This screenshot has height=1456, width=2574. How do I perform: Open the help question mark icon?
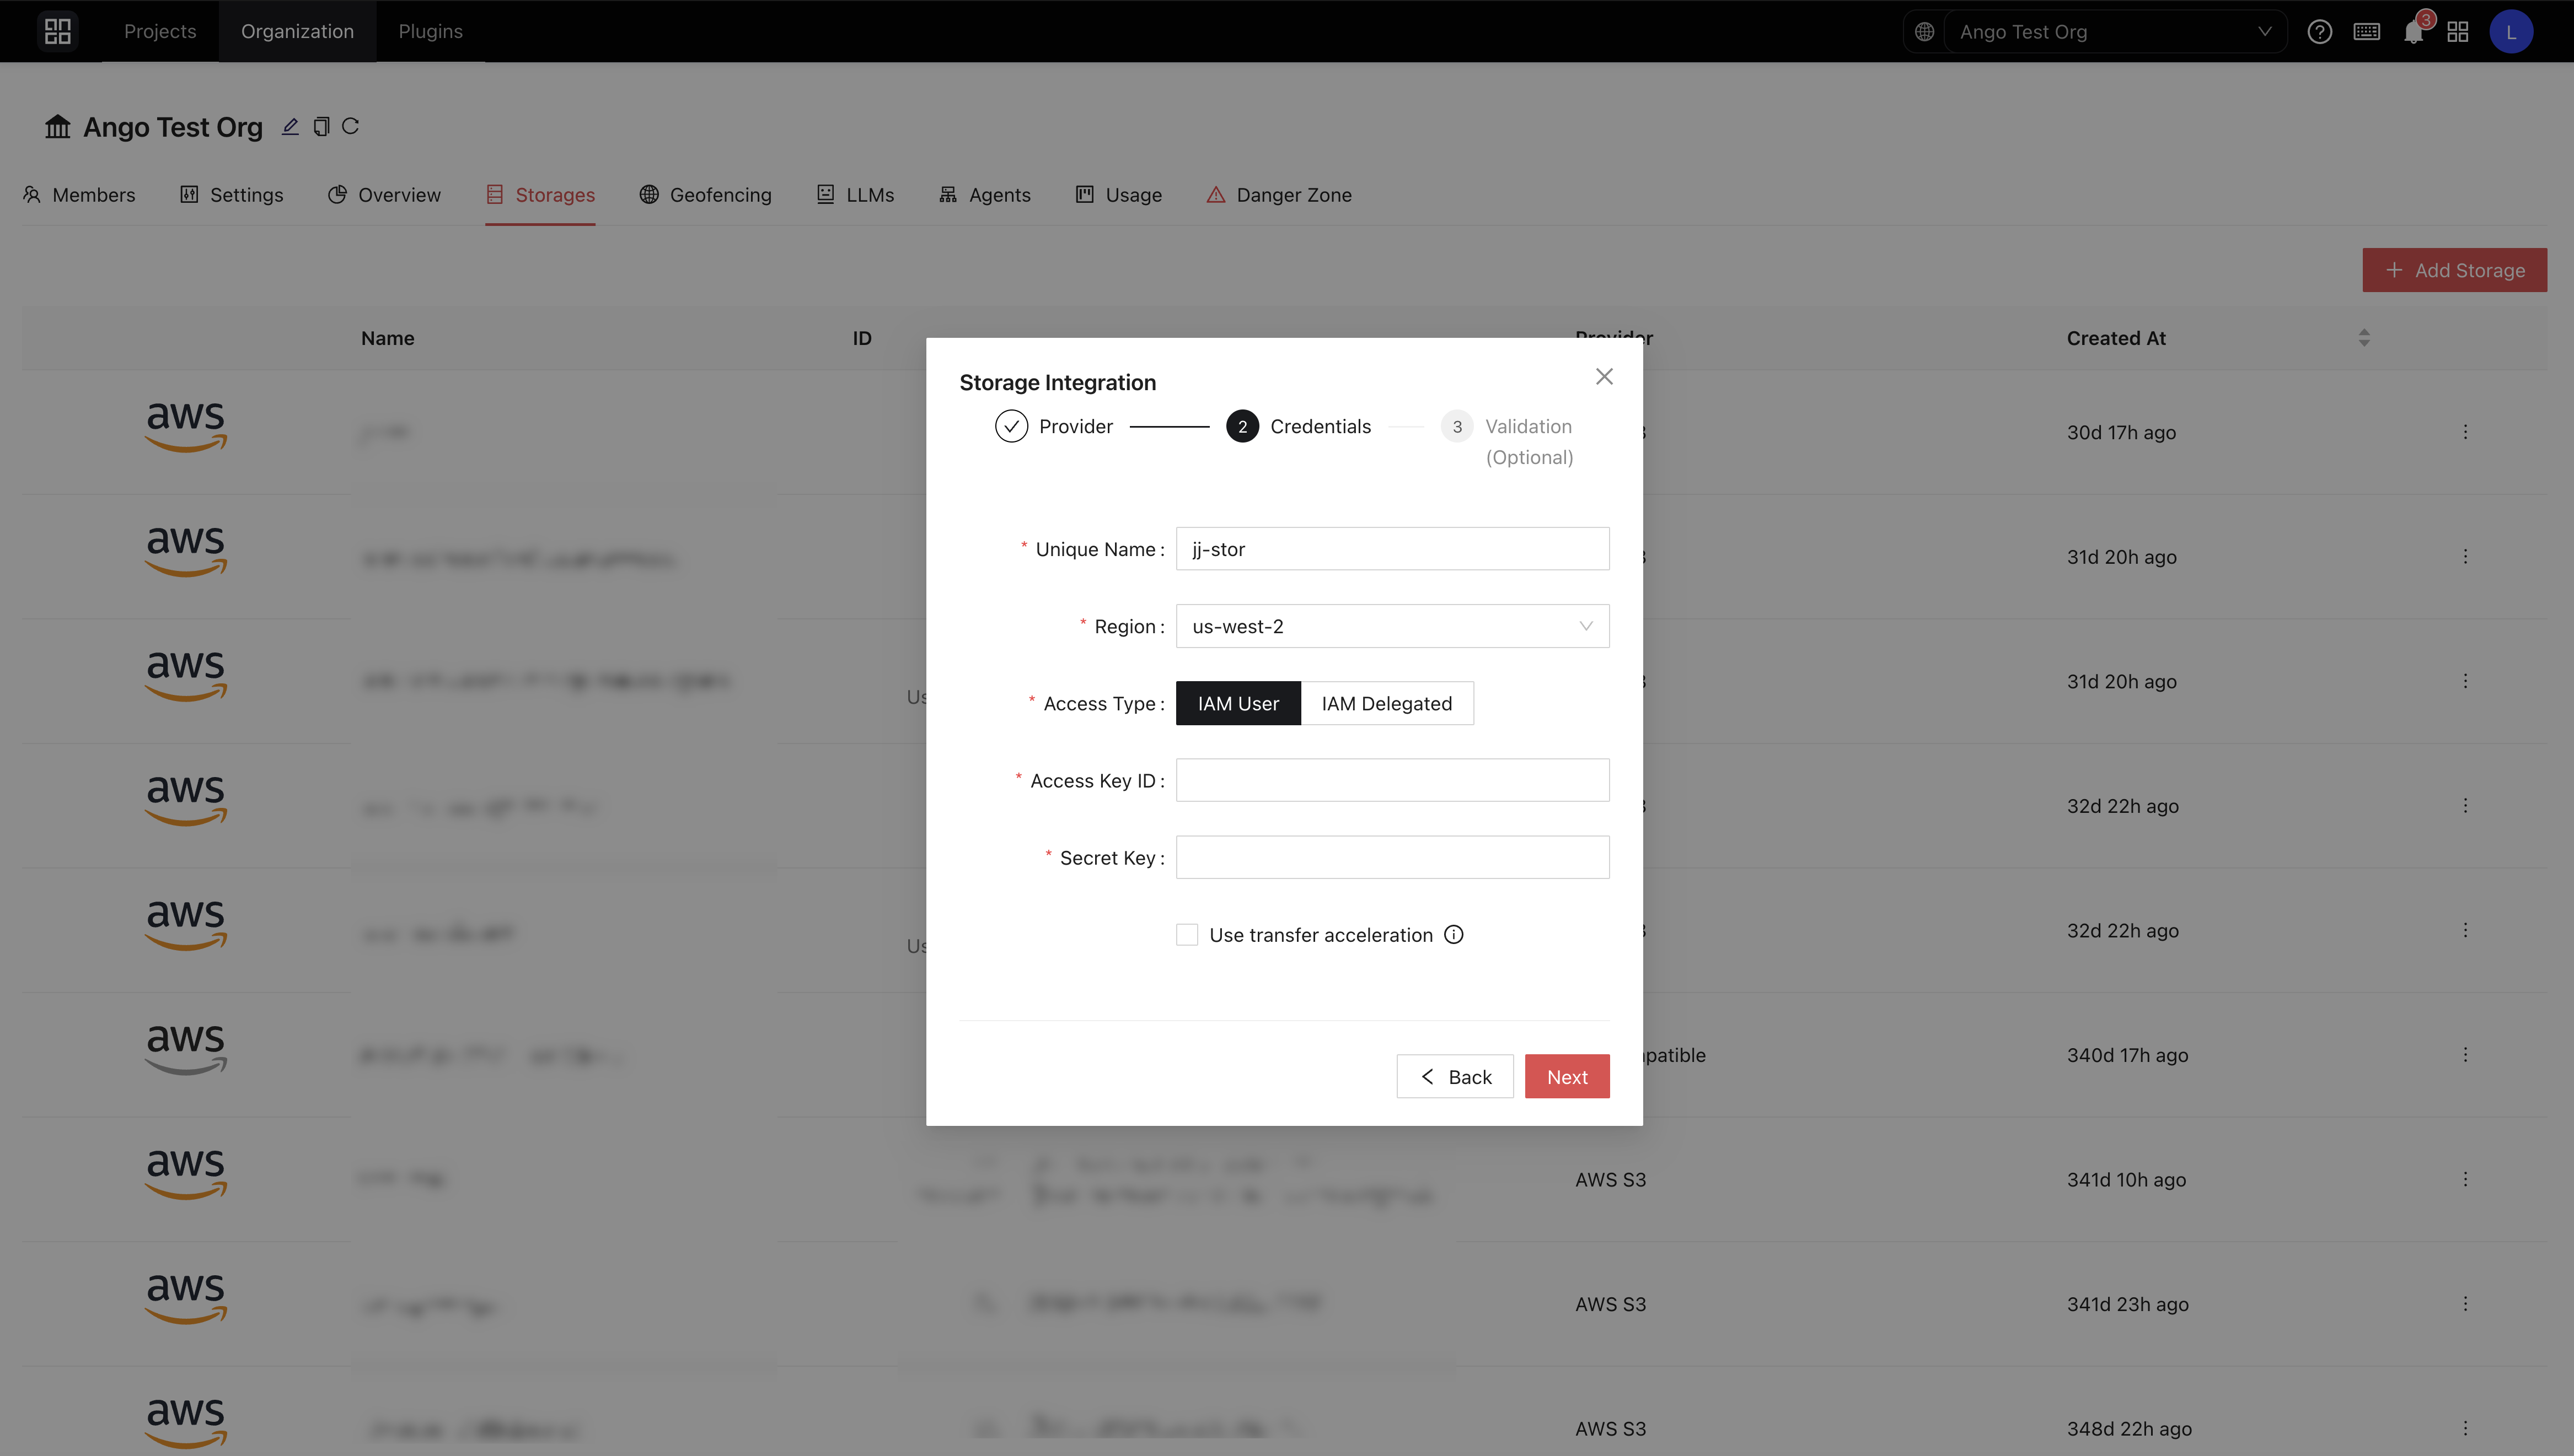click(2319, 32)
